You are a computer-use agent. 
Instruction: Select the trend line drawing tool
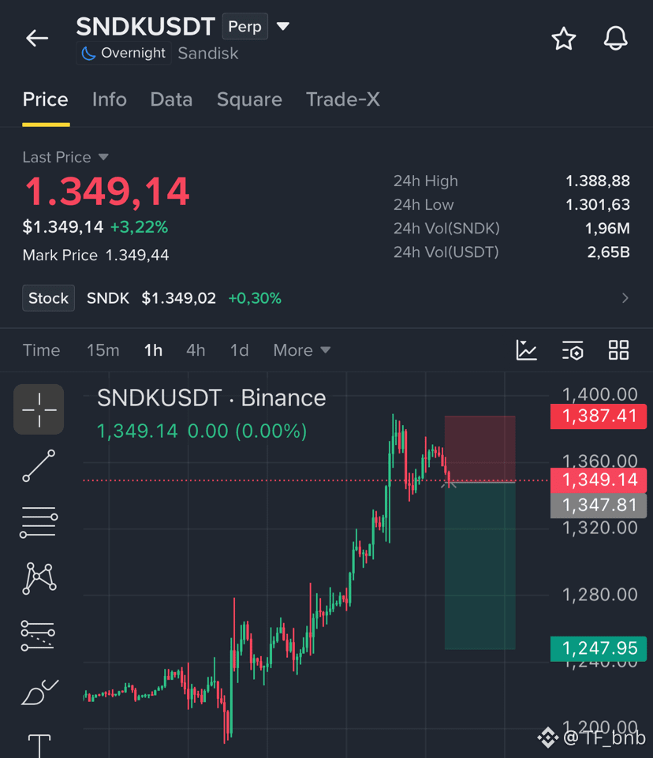[x=39, y=465]
